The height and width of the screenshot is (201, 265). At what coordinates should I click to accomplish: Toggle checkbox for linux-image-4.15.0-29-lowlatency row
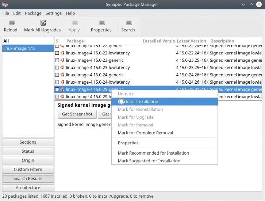(x=57, y=96)
